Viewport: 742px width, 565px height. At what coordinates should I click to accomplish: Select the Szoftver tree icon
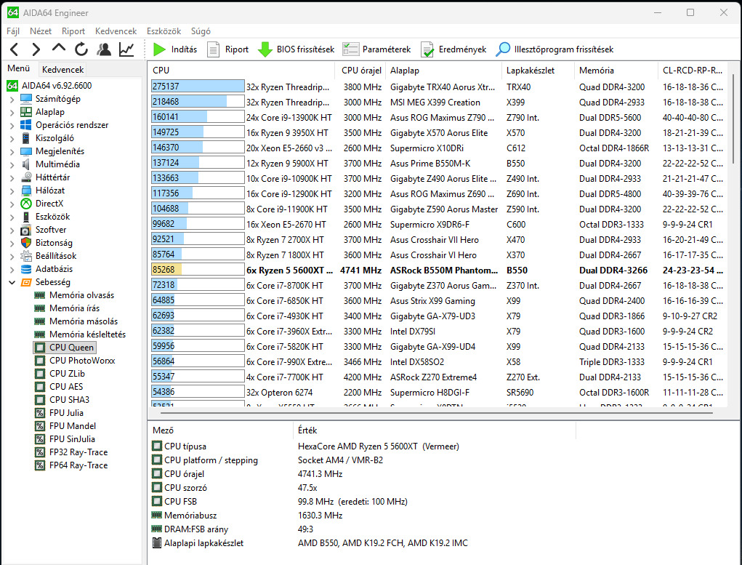26,230
